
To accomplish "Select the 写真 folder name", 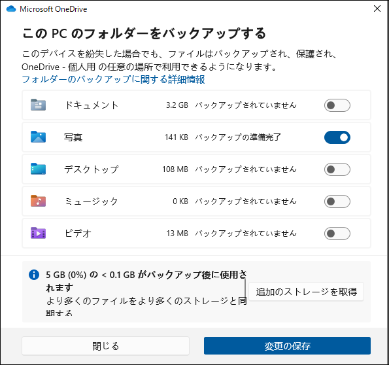I will pos(73,137).
